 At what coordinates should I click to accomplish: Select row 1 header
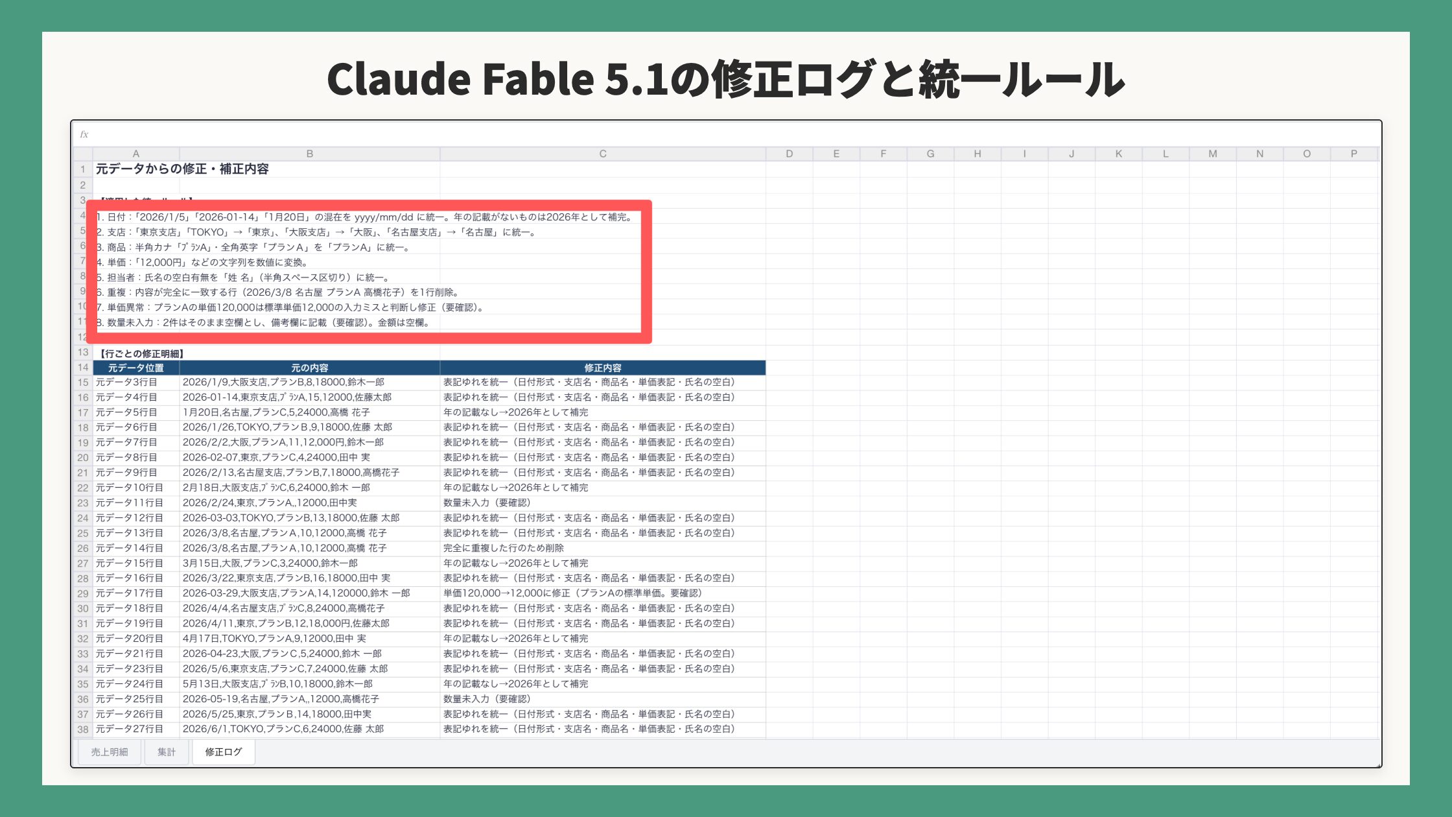coord(83,169)
